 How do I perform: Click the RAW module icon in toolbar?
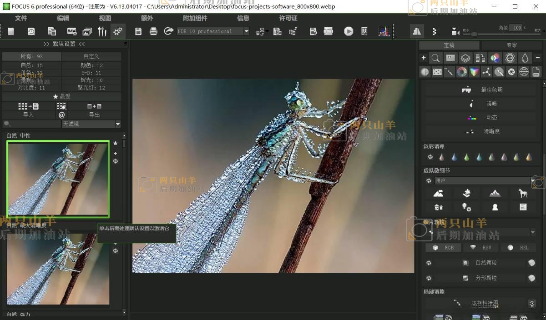coord(72,31)
